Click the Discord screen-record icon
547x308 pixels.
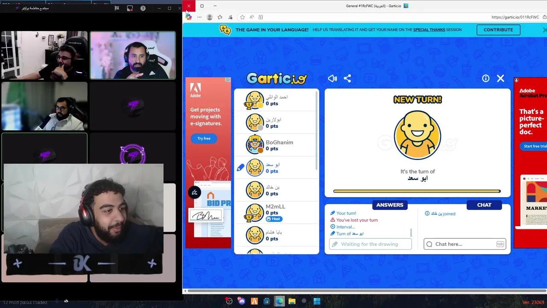pos(130,8)
